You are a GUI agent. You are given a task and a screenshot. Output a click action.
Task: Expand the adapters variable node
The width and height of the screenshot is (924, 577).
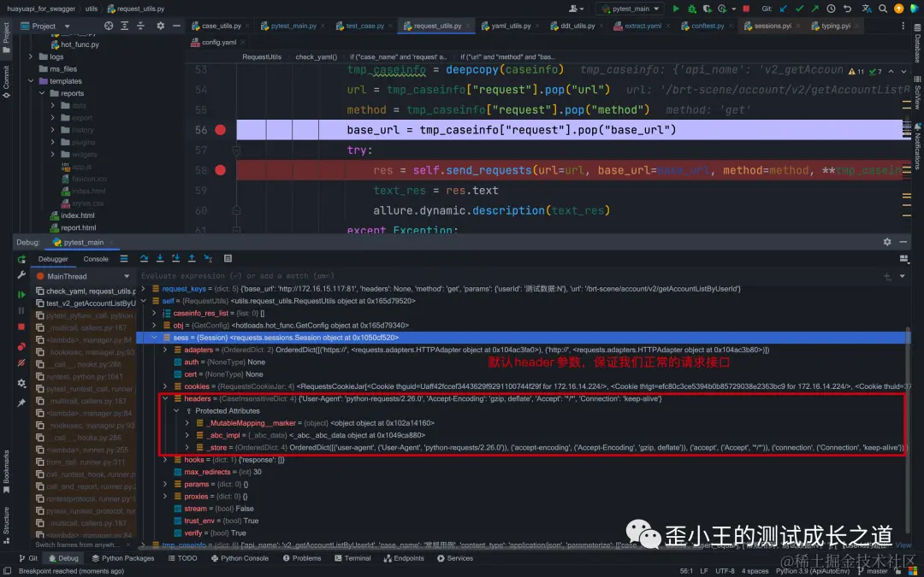point(165,350)
